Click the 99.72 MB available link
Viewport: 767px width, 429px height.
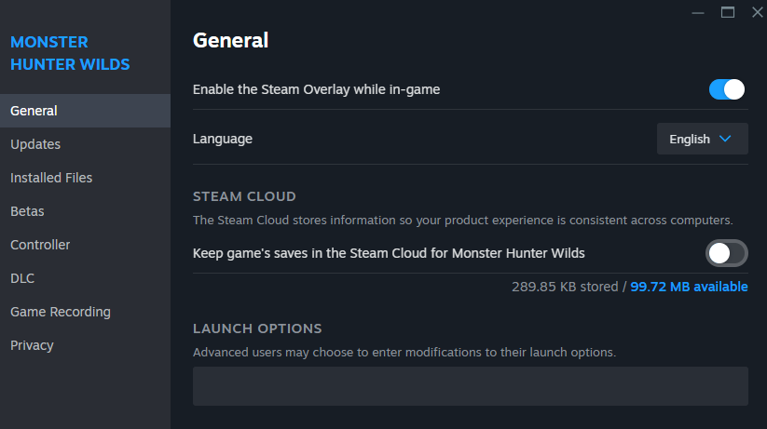tap(689, 287)
